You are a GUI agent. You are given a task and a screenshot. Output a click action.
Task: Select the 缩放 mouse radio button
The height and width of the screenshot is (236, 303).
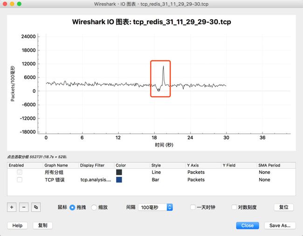click(x=94, y=208)
